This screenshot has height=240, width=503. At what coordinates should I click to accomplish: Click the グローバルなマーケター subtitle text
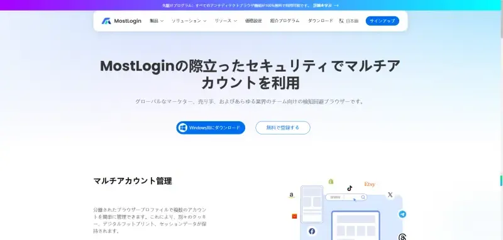[x=250, y=102]
